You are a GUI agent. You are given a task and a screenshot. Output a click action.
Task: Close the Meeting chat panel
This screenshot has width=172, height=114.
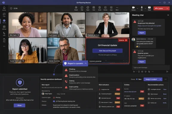tap(168, 15)
